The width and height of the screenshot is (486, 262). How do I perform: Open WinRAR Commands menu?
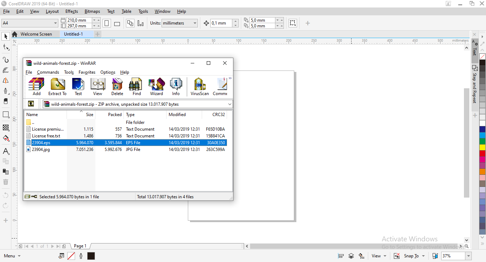(48, 72)
